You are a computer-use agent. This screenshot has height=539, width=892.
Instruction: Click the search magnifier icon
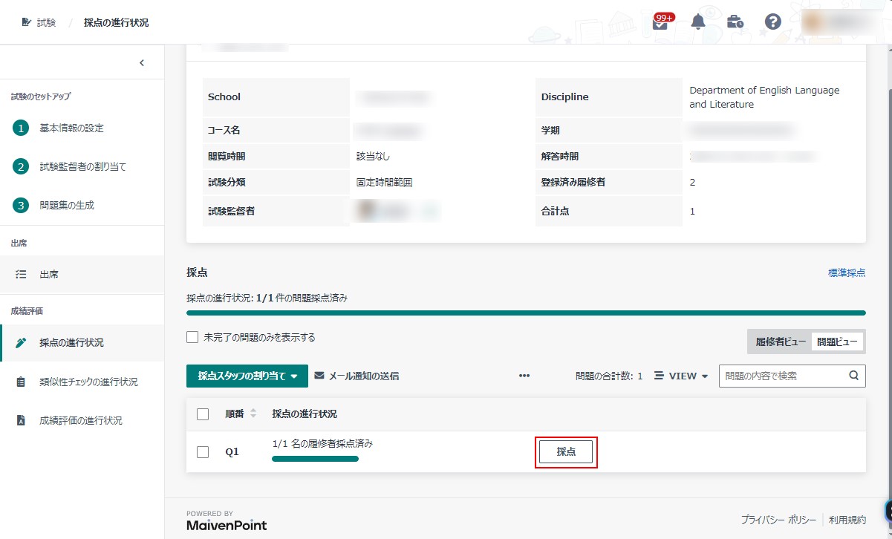(853, 376)
